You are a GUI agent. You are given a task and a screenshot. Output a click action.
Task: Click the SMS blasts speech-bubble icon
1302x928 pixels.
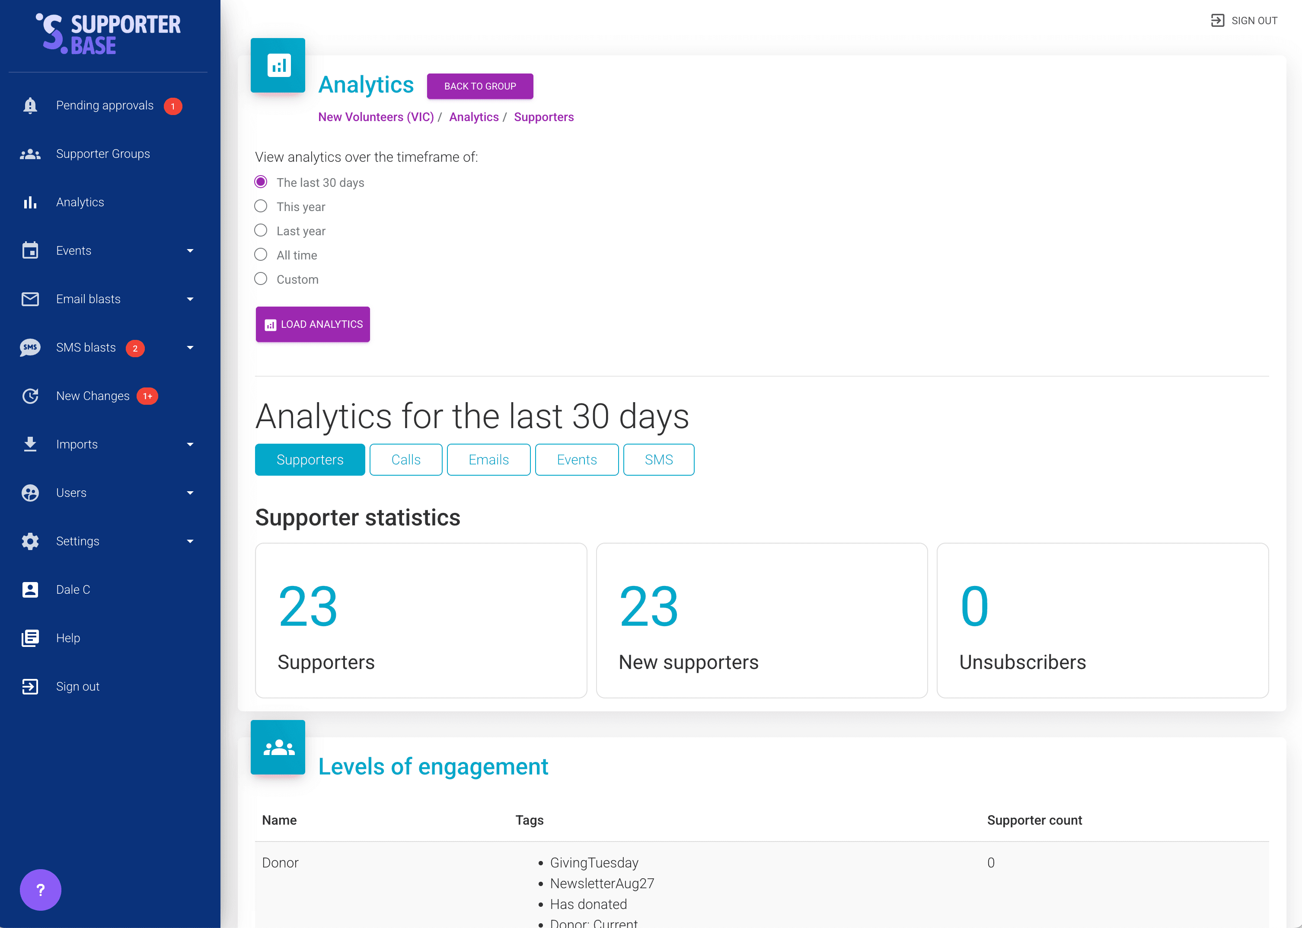pos(30,347)
